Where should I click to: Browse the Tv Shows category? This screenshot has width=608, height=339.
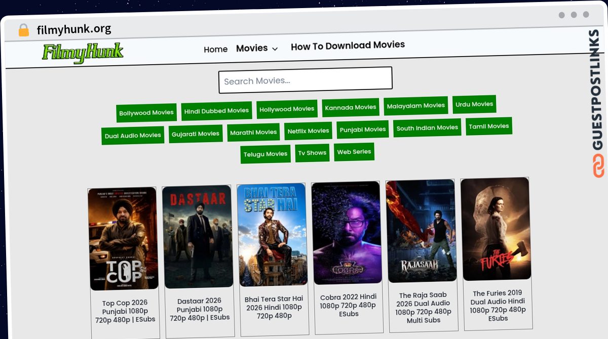(312, 153)
